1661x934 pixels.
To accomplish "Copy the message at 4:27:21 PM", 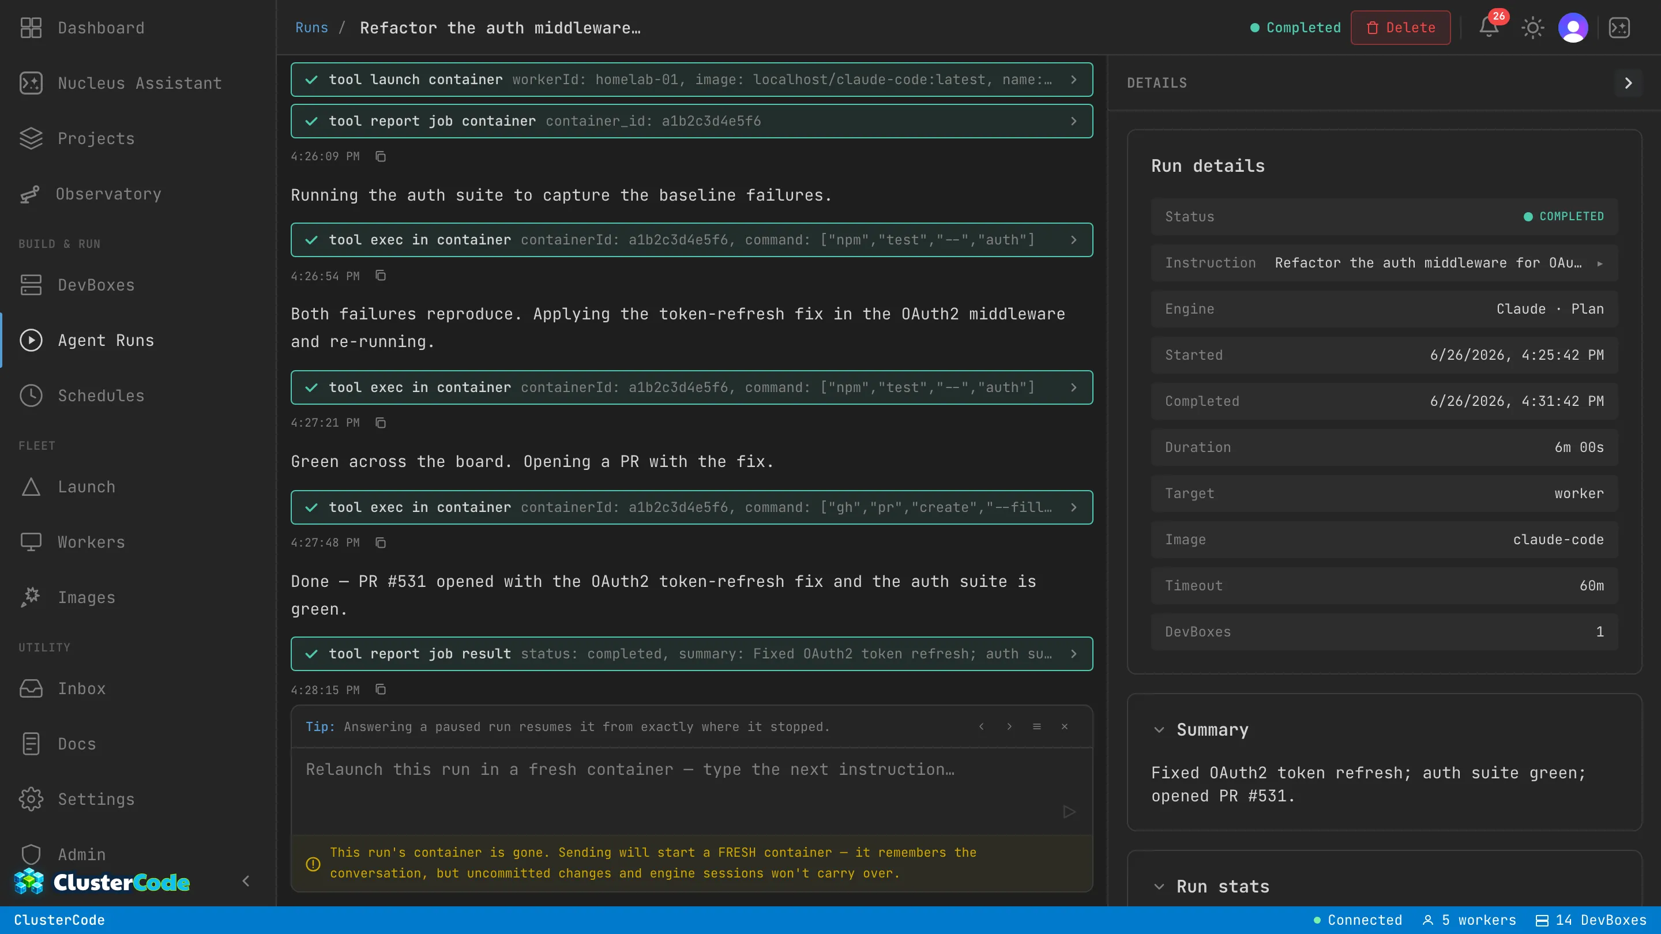I will point(381,423).
